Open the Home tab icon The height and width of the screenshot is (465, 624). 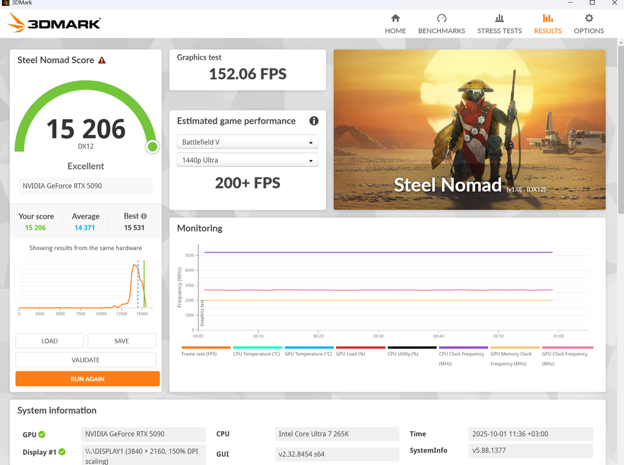(395, 19)
